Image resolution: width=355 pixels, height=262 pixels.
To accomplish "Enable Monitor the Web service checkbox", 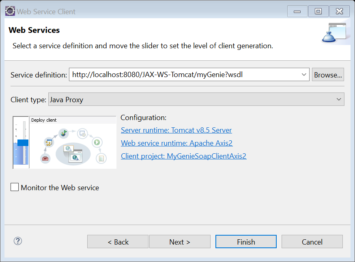I will pos(15,187).
